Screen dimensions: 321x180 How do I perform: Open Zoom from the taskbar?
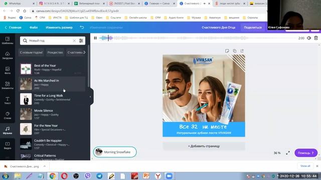(169, 176)
